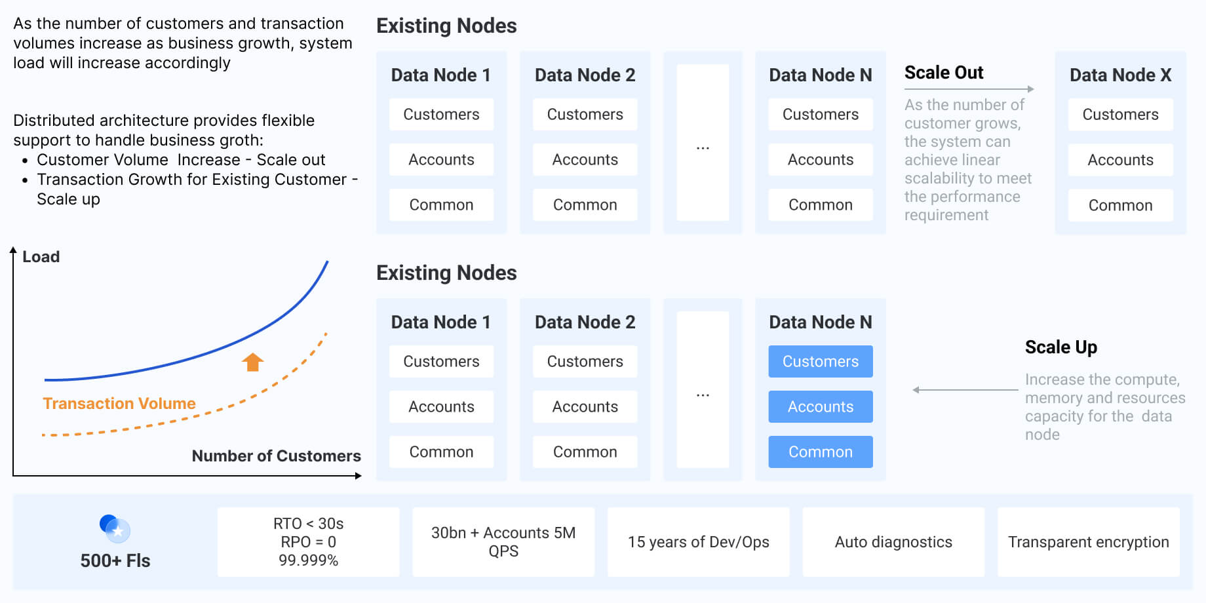
Task: Click Common box in Data Node X
Action: point(1120,205)
